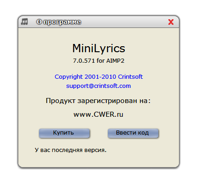Click the word AIMP2 in the version line

coord(115,61)
